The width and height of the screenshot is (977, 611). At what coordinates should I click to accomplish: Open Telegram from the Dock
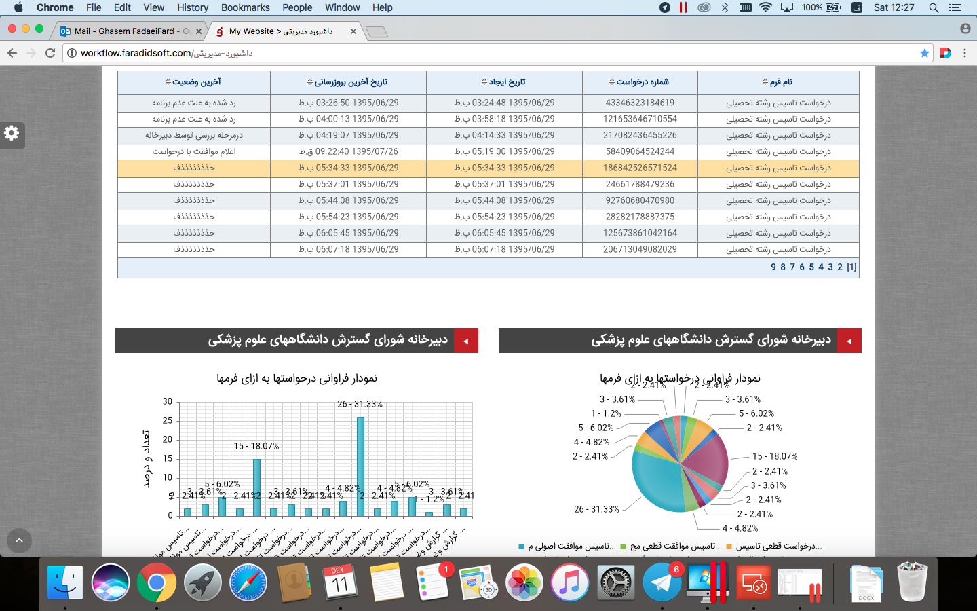(x=662, y=582)
